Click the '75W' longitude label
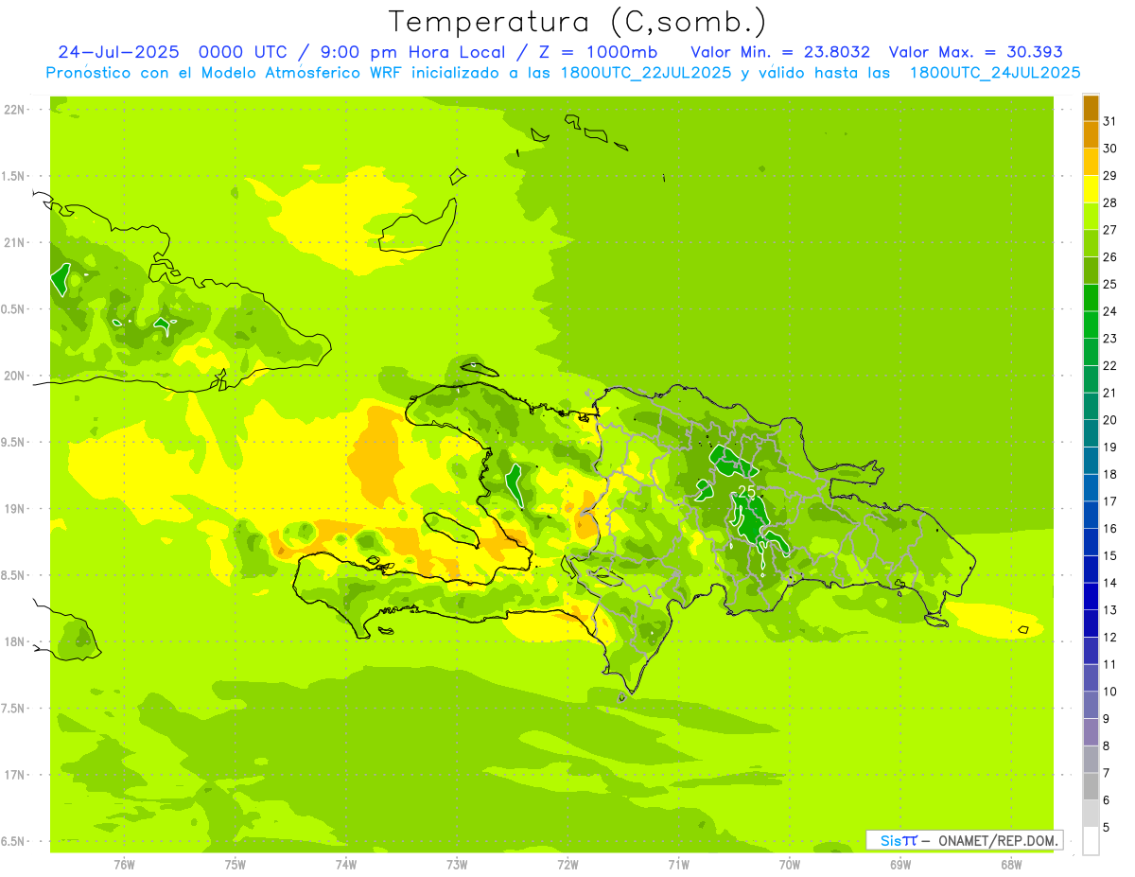This screenshot has height=877, width=1135. click(x=236, y=865)
